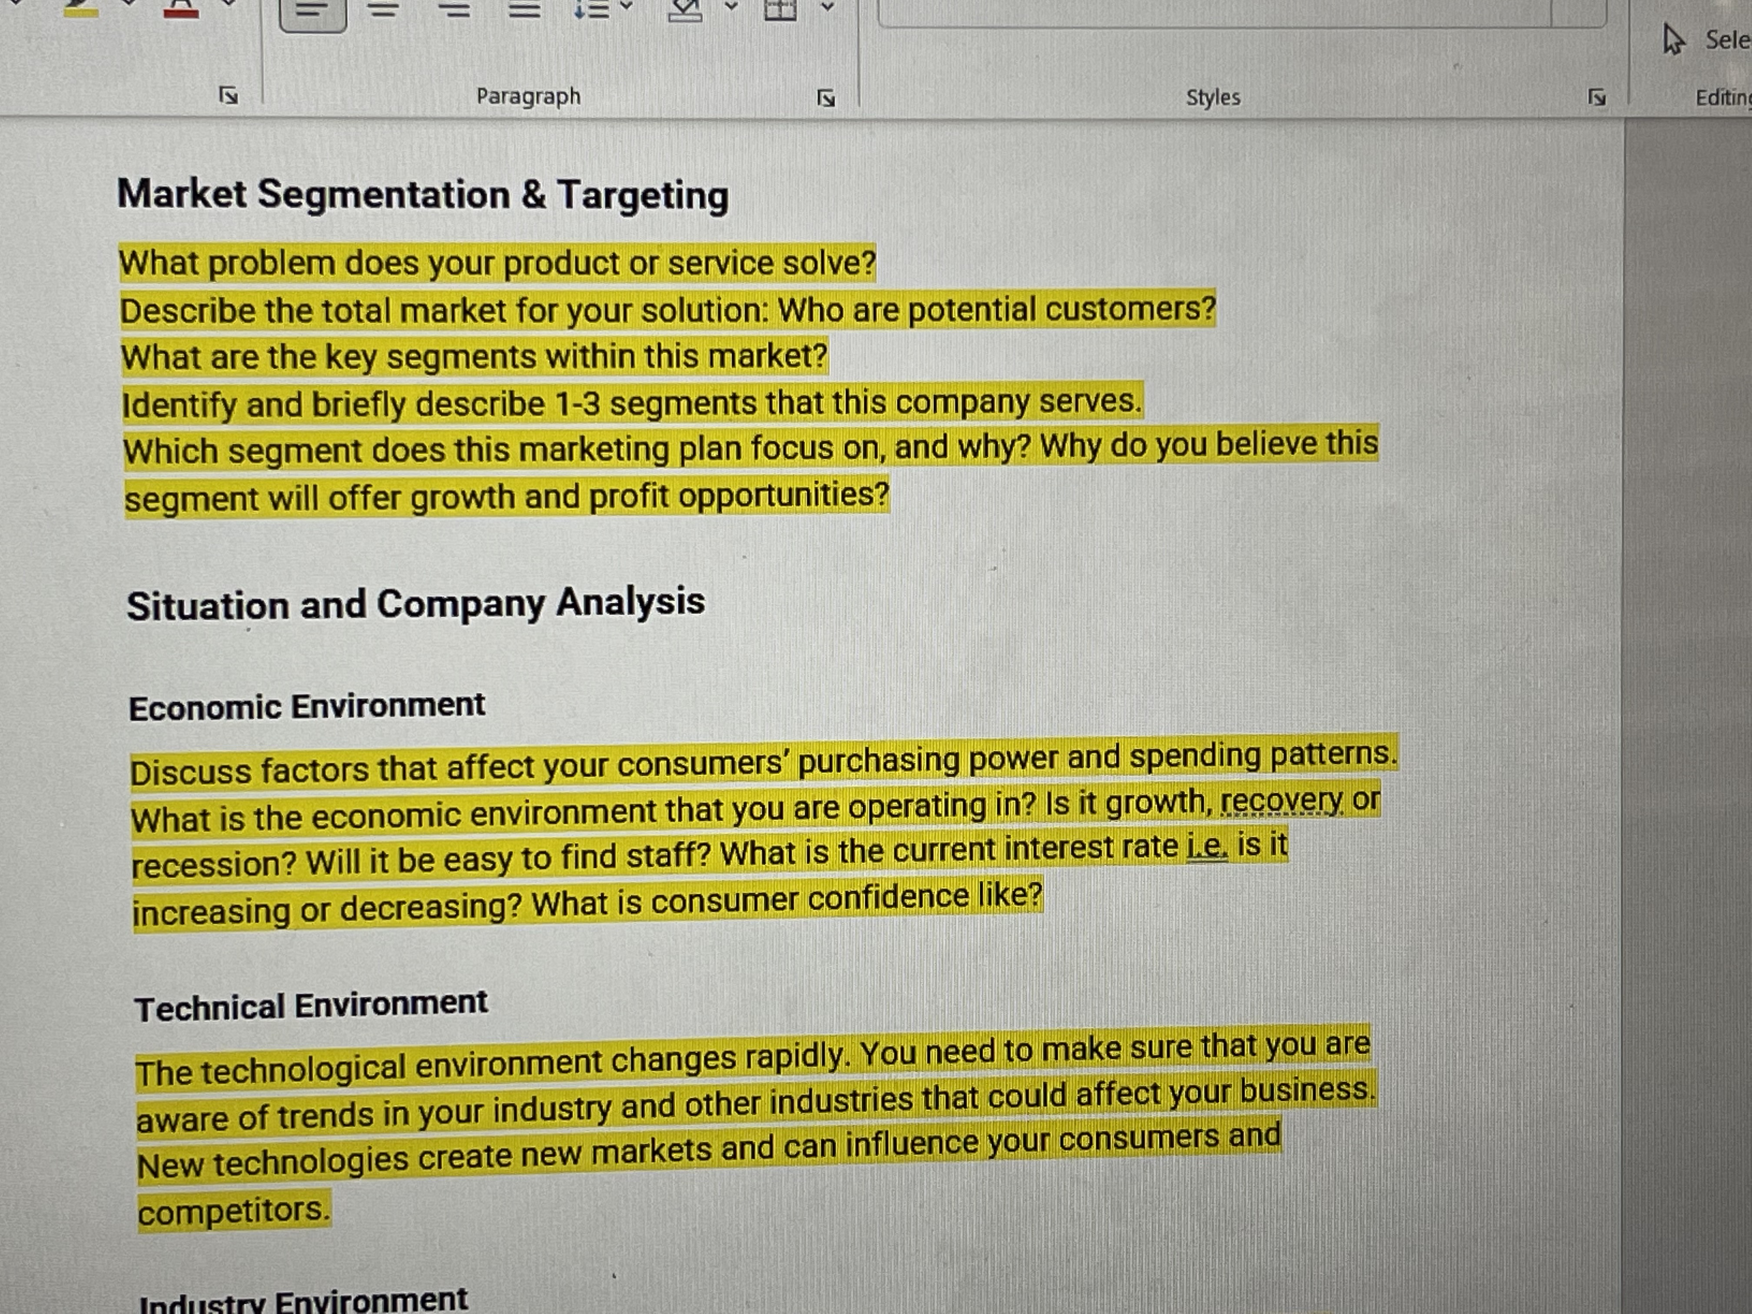1752x1314 pixels.
Task: Click the 'Technical Environment' subheading
Action: pos(311,1006)
